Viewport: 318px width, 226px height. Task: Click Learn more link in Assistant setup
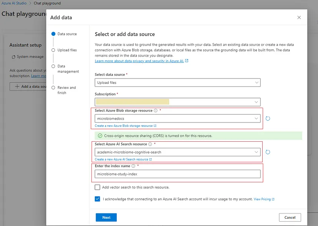tap(39, 76)
